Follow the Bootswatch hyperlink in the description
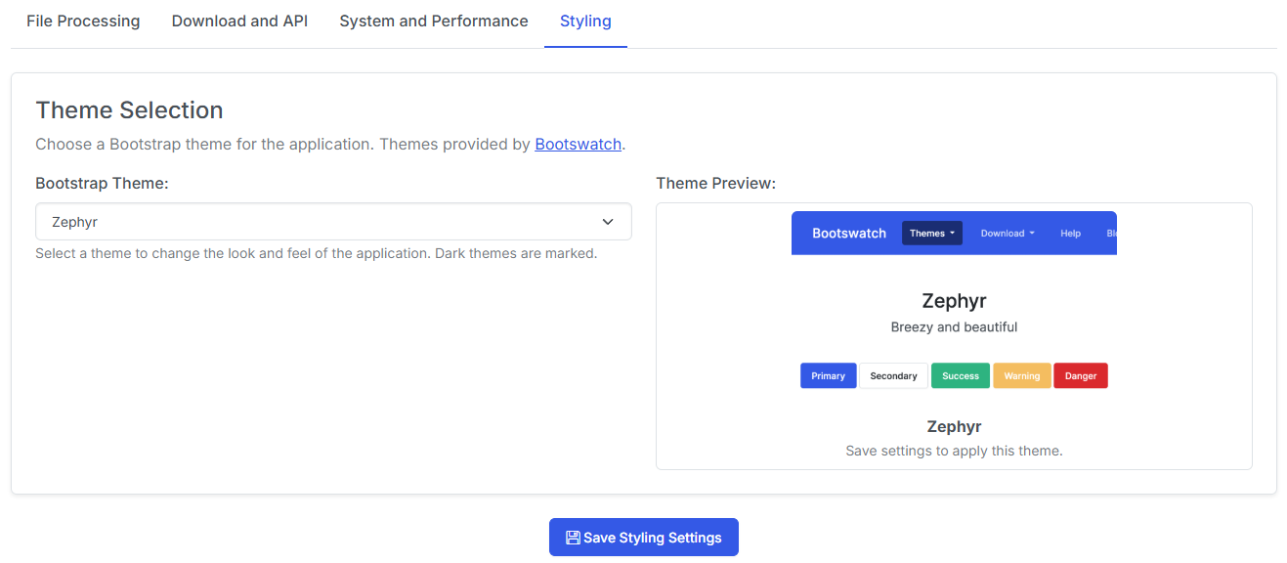Viewport: 1287px width, 563px height. click(x=578, y=145)
